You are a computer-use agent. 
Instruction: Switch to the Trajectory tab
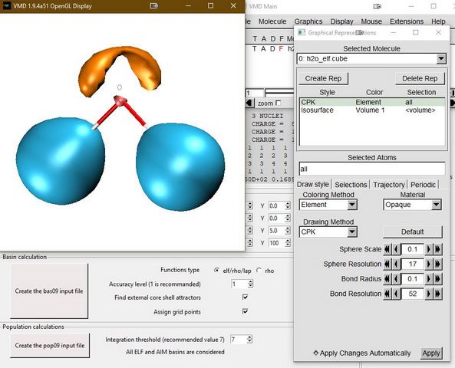(389, 185)
